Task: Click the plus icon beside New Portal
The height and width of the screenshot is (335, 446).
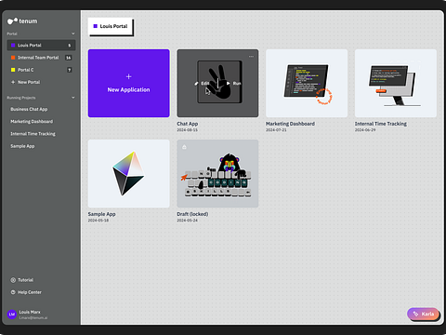Action: click(13, 82)
